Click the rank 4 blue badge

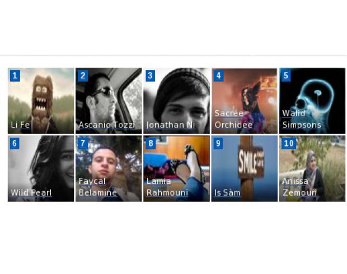point(219,75)
